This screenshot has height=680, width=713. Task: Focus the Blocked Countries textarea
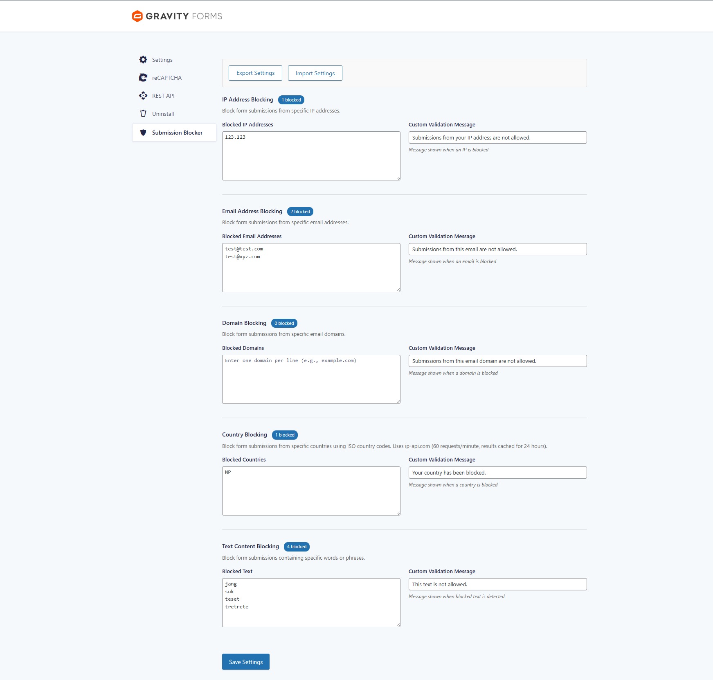point(311,491)
